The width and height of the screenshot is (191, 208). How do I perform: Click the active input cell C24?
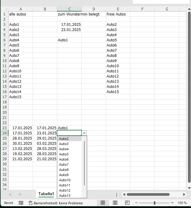[69, 133]
